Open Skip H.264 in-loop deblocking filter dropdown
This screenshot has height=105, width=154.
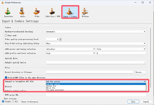pos(96,43)
